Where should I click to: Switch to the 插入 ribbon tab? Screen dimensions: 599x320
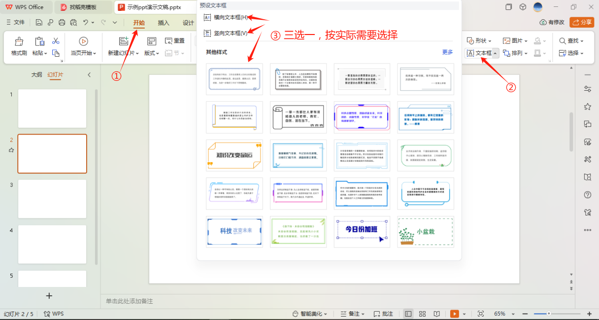click(163, 23)
